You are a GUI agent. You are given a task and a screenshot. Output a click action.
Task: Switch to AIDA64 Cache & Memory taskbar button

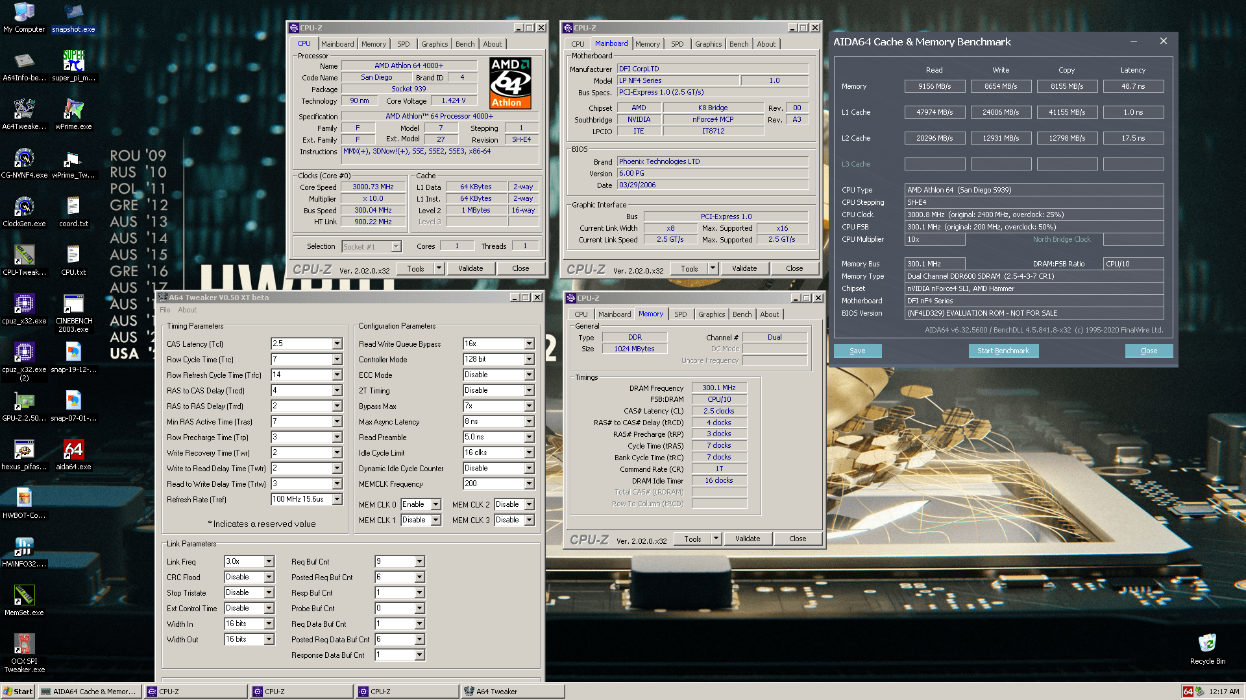tap(90, 692)
